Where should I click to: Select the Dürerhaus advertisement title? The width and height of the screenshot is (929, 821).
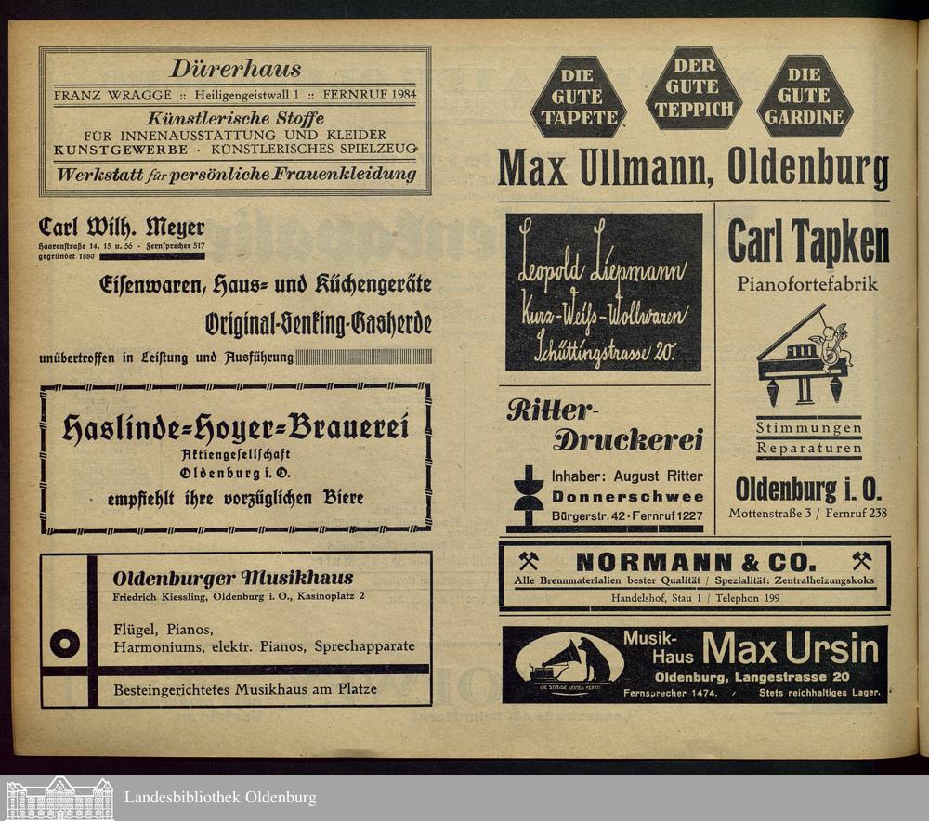point(235,69)
